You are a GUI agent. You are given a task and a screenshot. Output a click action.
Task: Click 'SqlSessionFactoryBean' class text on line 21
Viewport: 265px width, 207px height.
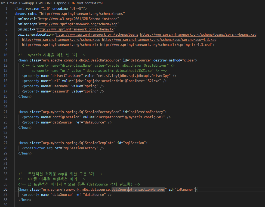(x=99, y=112)
